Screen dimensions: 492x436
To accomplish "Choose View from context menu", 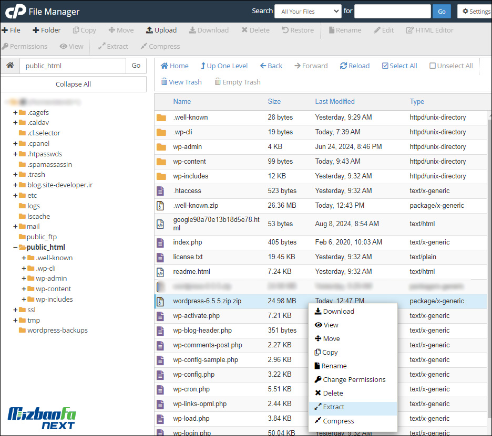I will 353,325.
